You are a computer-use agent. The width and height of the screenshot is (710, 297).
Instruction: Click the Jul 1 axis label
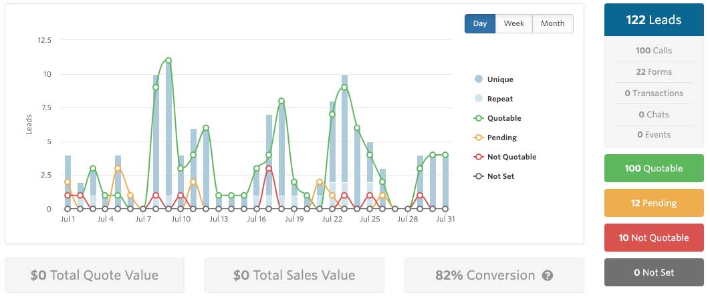68,220
